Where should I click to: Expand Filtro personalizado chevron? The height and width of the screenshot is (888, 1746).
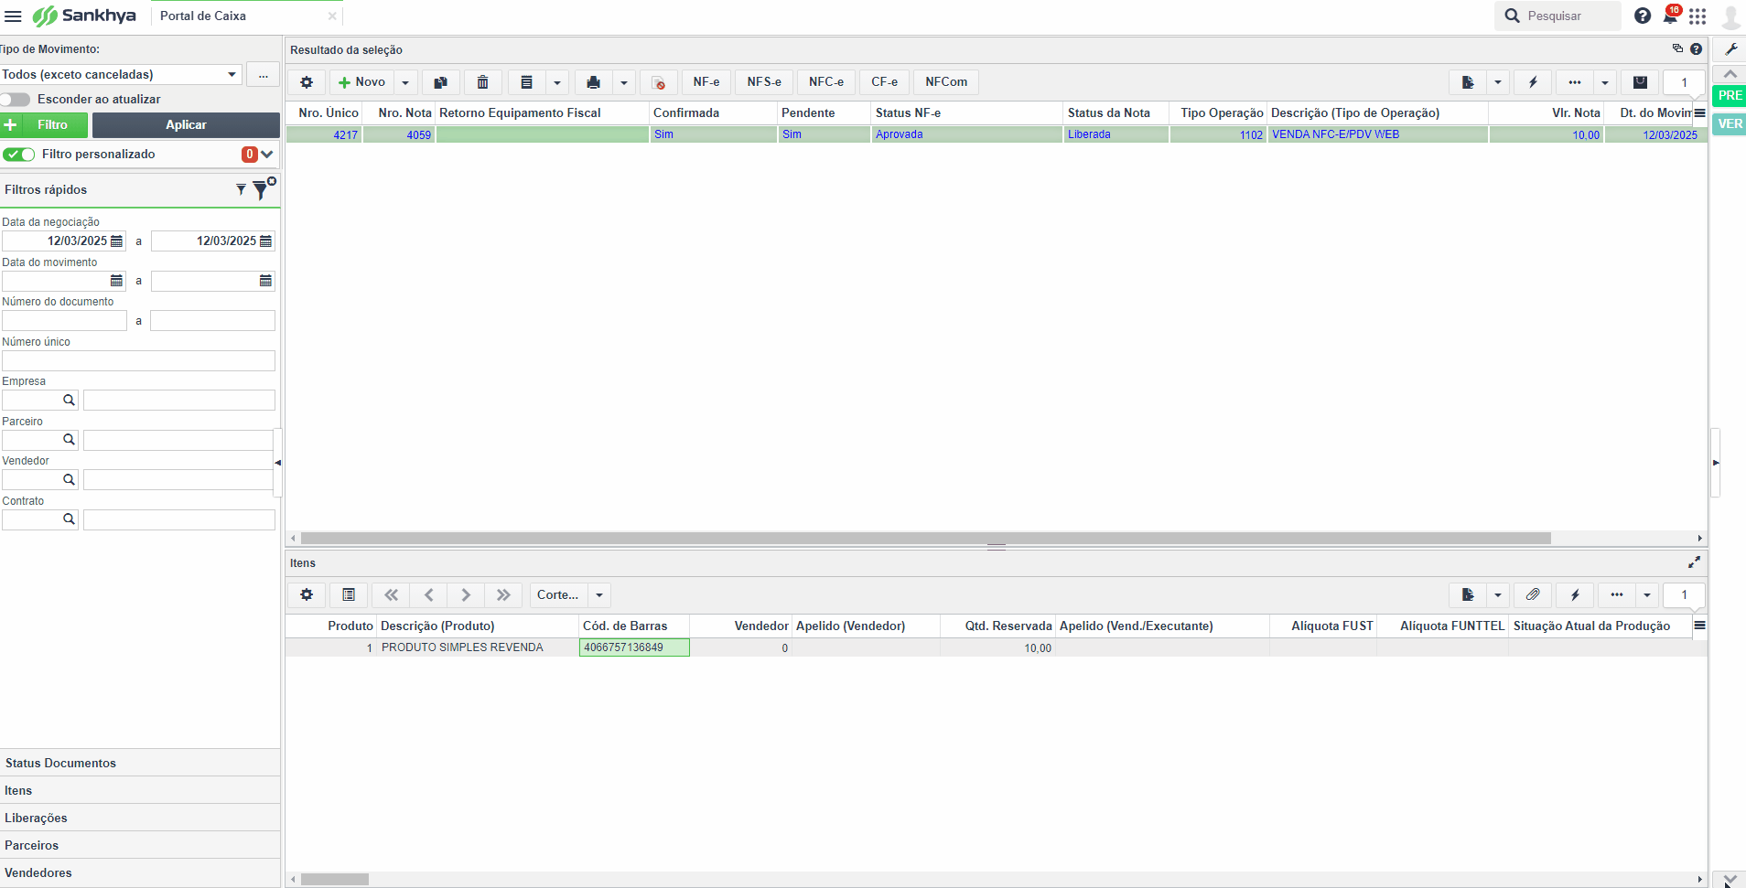tap(267, 154)
